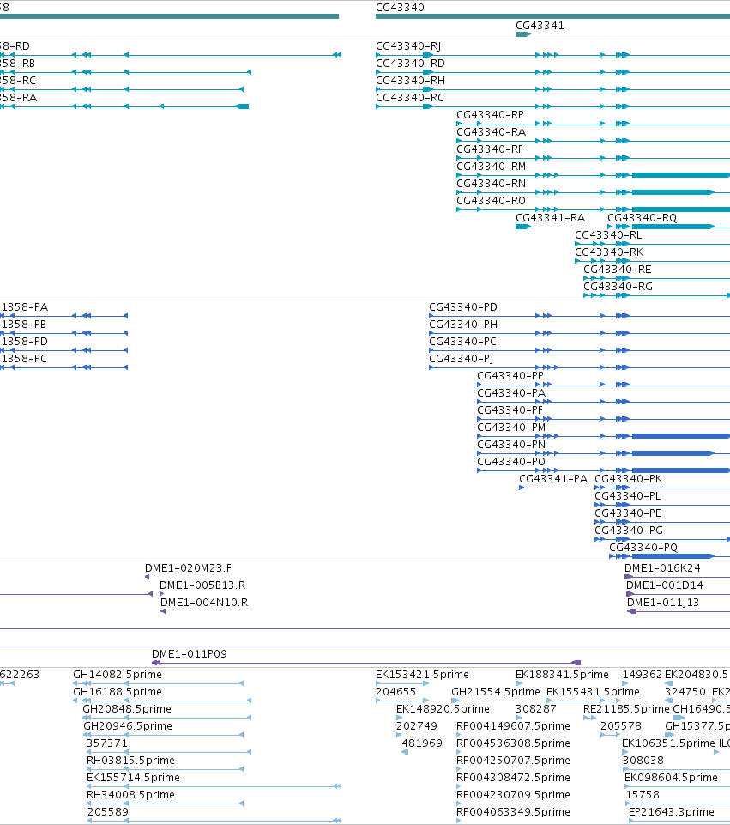Select transcript CG43340-RL label

point(608,235)
